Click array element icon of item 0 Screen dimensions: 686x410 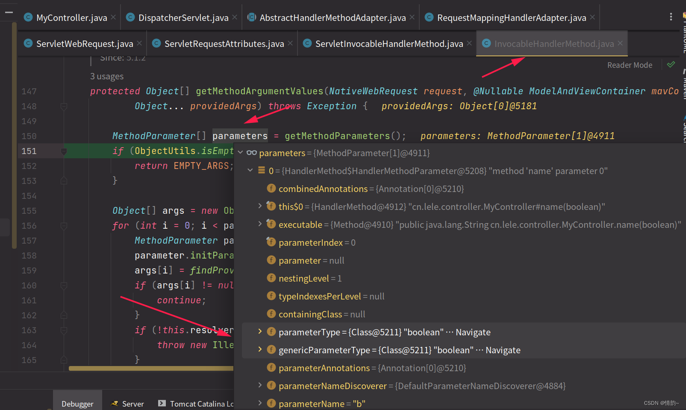pyautogui.click(x=262, y=170)
